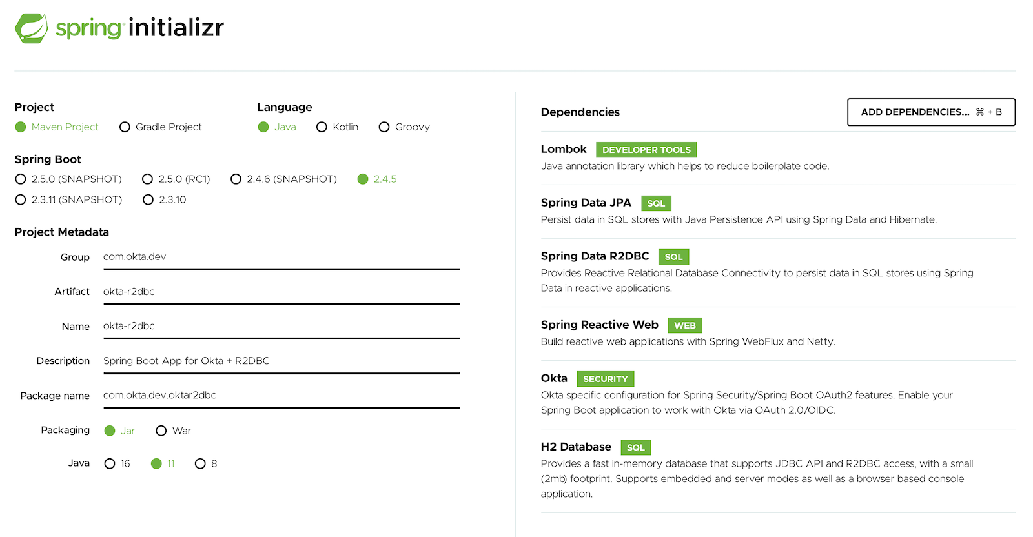Click the Spring Initializr logo
This screenshot has height=537, width=1033.
(119, 28)
